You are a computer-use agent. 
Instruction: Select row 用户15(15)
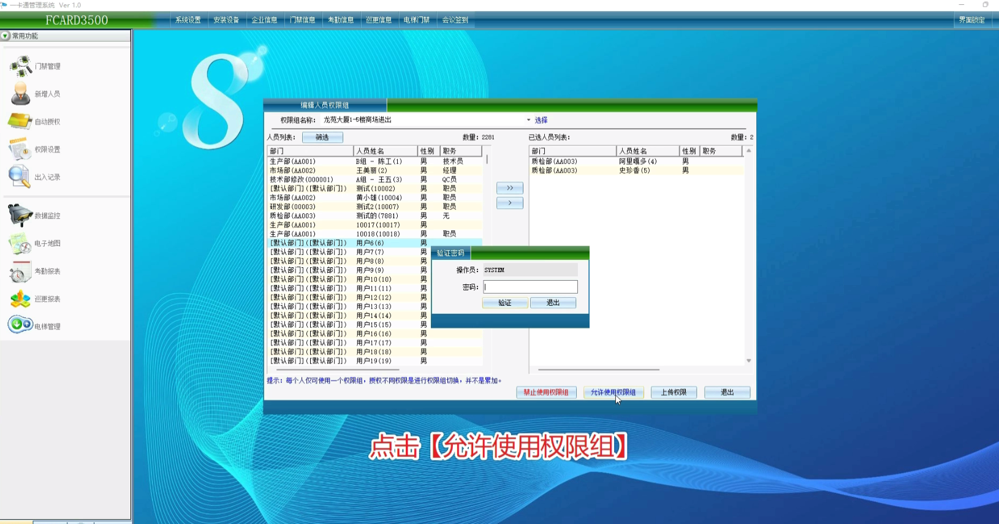point(375,325)
